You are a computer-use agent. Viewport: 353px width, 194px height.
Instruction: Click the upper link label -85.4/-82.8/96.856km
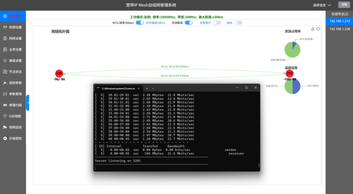[x=174, y=67]
